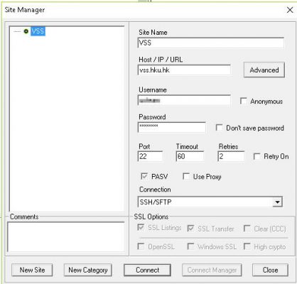Open the Advanced settings button

[264, 70]
